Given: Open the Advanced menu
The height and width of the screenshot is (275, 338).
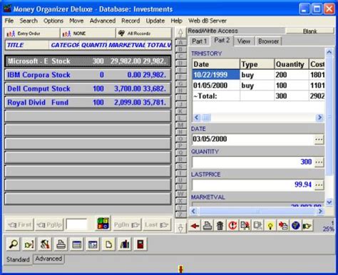Looking at the screenshot, I should click(x=103, y=21).
